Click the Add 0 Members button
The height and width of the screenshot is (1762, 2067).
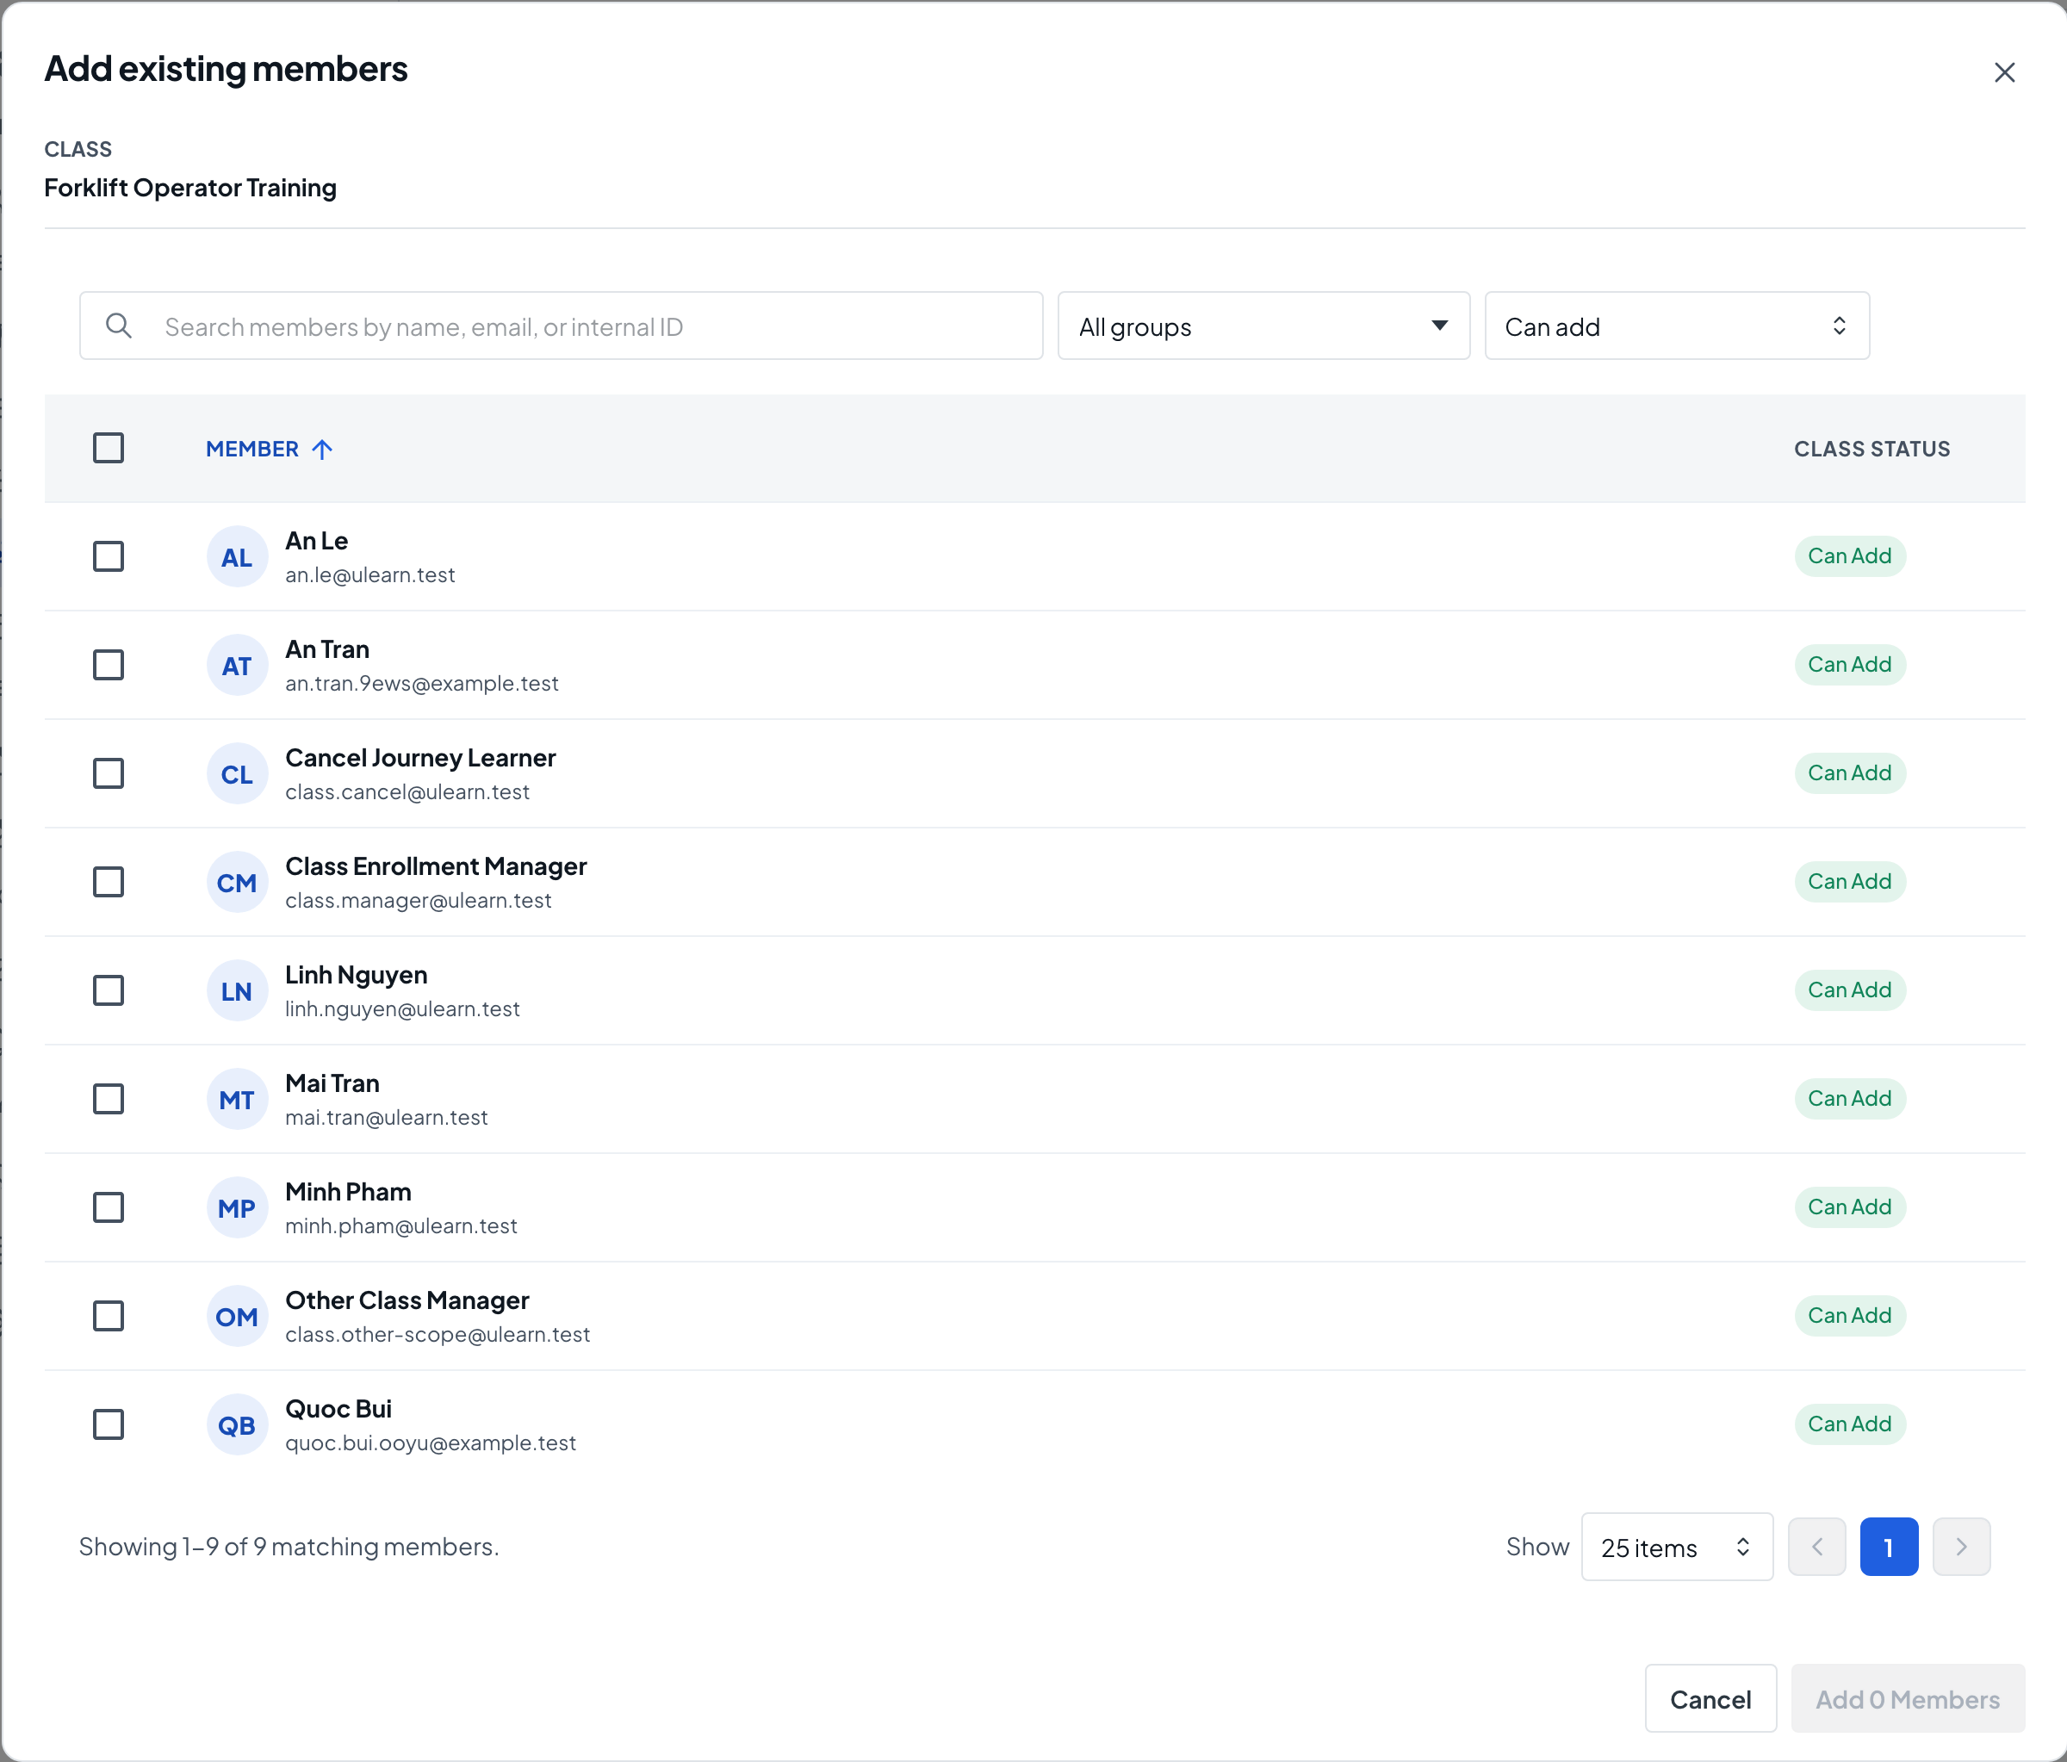[1908, 1698]
